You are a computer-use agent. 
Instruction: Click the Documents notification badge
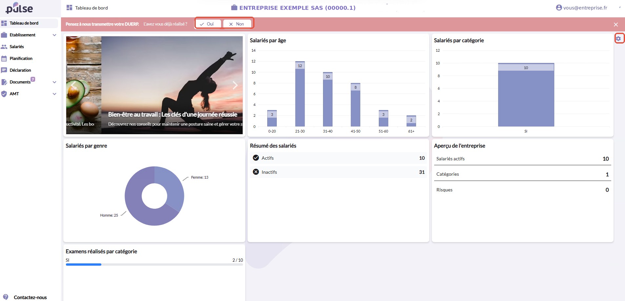point(33,79)
